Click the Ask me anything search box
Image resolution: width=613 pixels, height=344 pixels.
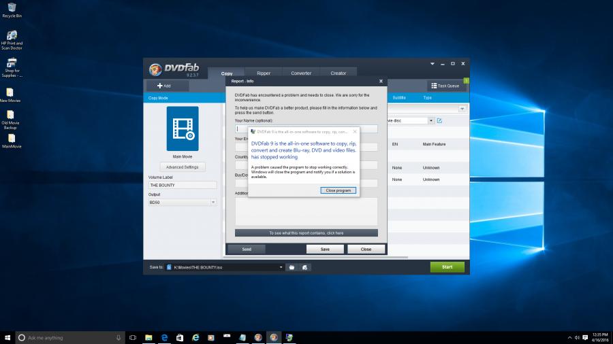70,338
